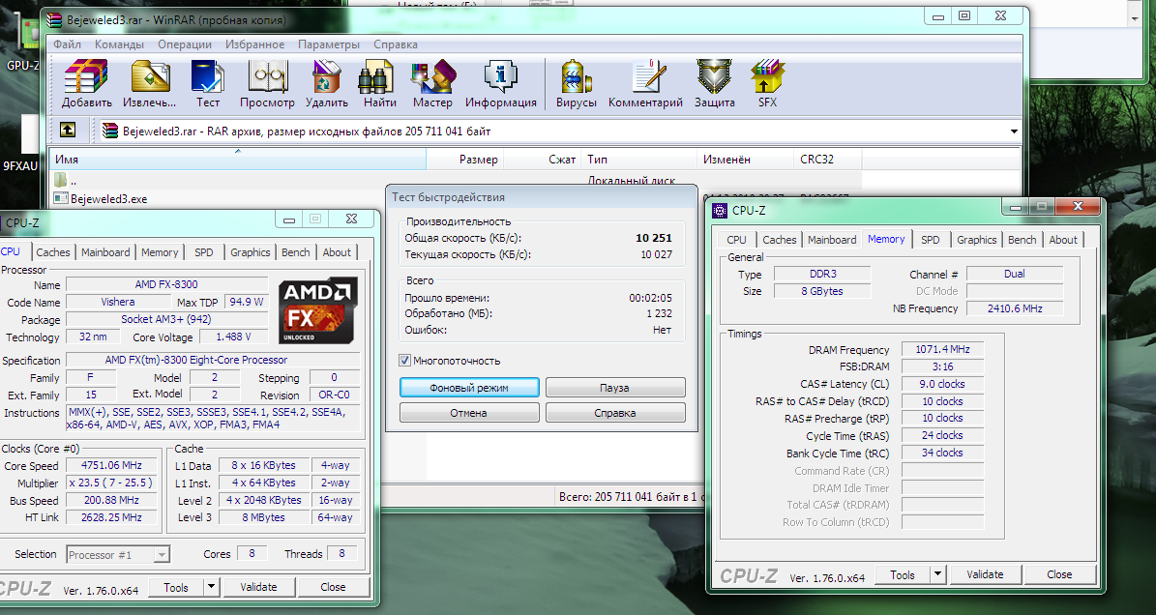The height and width of the screenshot is (615, 1156).
Task: Open About tab in left CPU-Z
Action: point(337,251)
